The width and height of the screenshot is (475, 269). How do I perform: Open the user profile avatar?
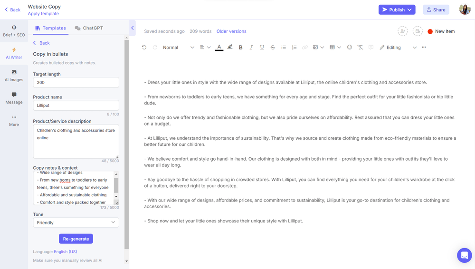coord(465,10)
